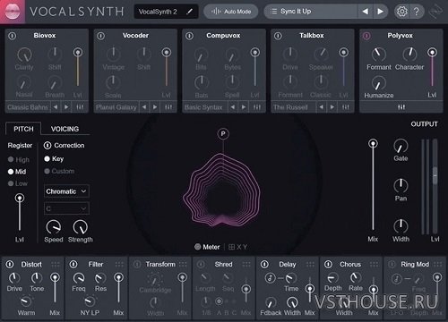Viewport: 448px width, 322px height.
Task: Open Compuvox advanced settings sliders icon
Action: [x=257, y=107]
